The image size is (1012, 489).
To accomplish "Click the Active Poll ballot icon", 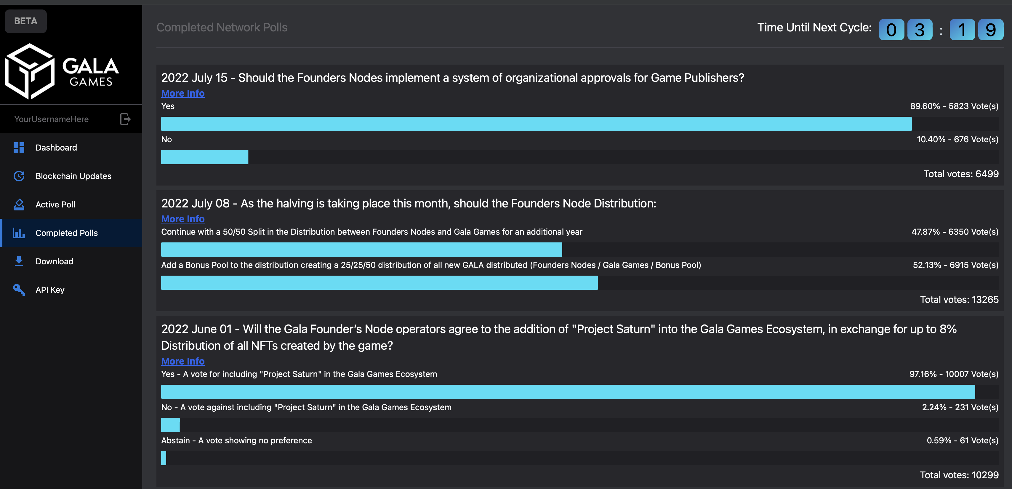I will [x=19, y=204].
